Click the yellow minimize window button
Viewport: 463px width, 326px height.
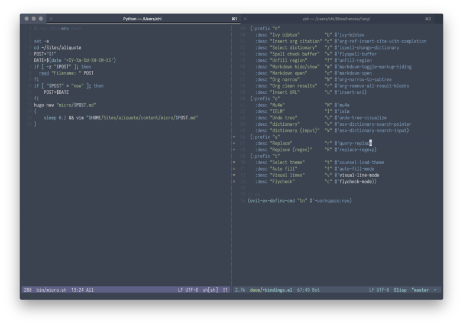34,19
